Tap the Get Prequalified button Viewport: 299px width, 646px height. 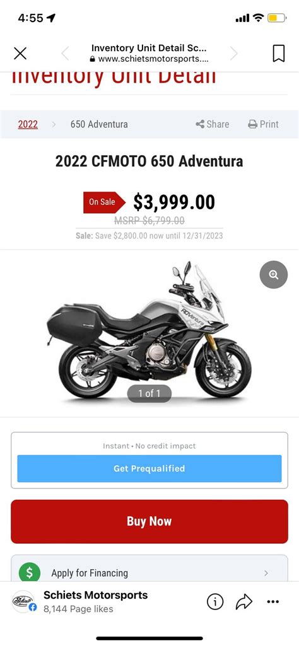149,468
